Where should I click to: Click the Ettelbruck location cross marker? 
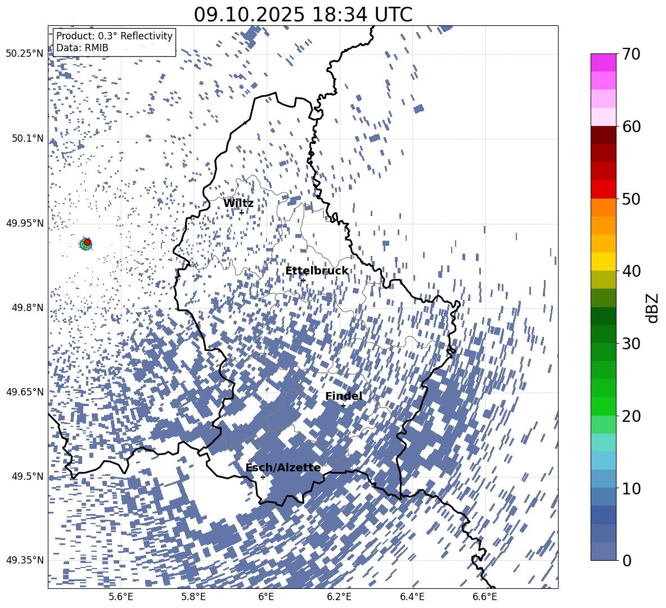303,280
